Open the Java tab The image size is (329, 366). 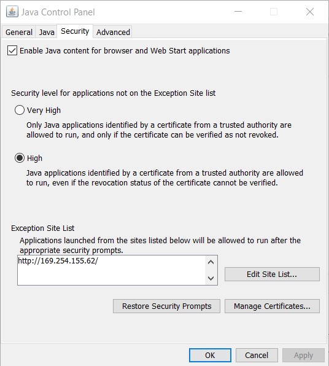point(47,32)
